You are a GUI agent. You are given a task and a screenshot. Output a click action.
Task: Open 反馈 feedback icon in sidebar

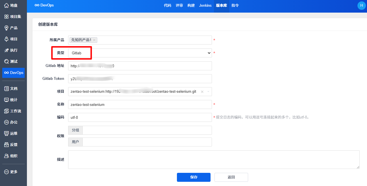click(6, 145)
